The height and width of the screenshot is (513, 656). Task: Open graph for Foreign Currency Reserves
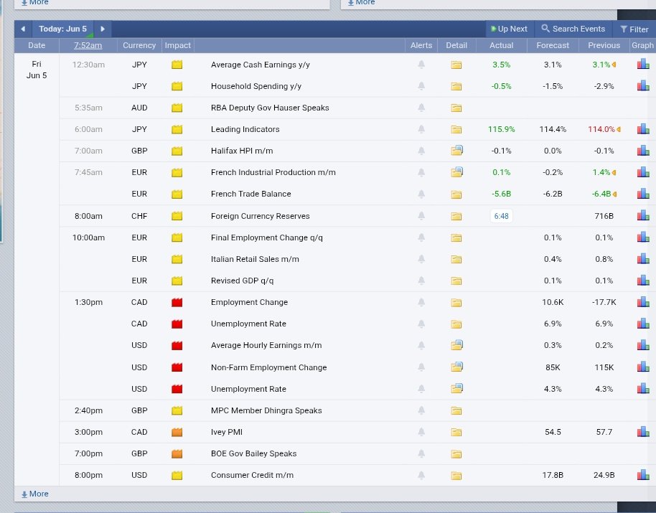[x=643, y=215]
